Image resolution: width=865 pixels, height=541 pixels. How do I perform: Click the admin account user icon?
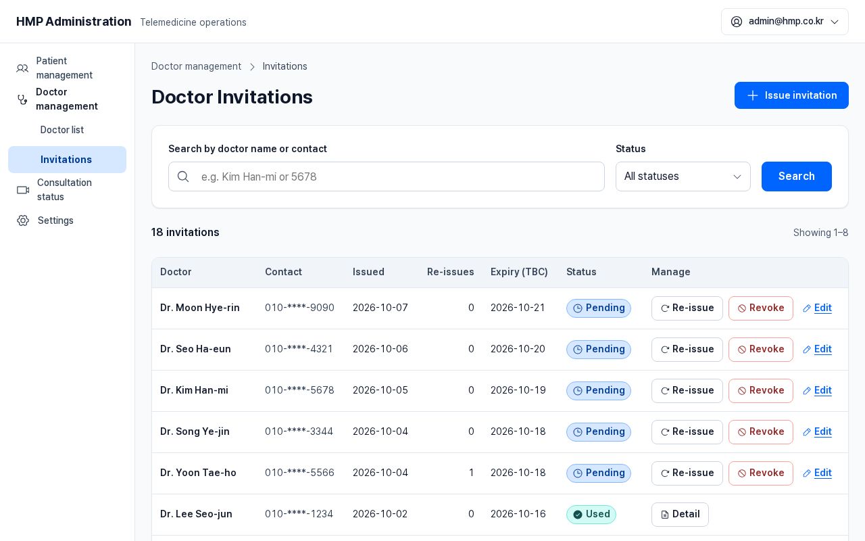coord(737,22)
